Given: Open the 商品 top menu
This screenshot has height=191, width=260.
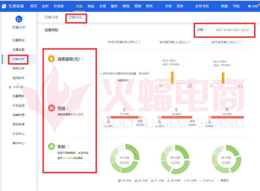Looking at the screenshot, I should pos(91,6).
